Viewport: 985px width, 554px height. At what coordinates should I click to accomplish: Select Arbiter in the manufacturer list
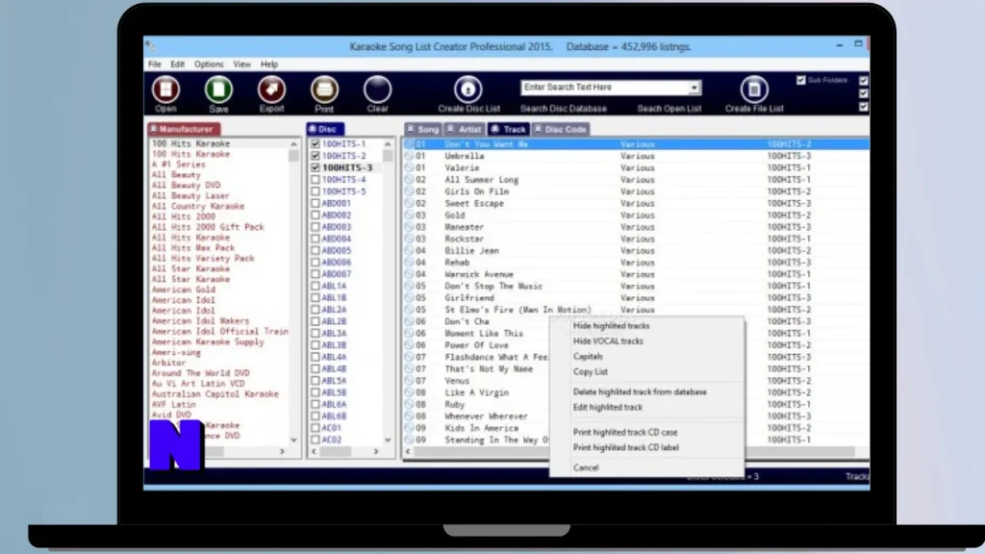[168, 363]
